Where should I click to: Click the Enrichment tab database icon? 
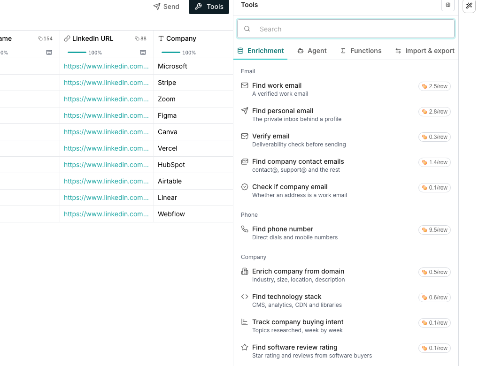(x=240, y=51)
